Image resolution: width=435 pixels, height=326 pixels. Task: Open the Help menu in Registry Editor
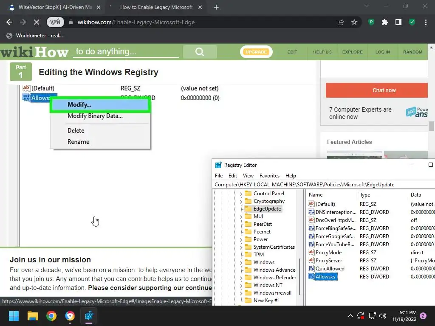(291, 176)
